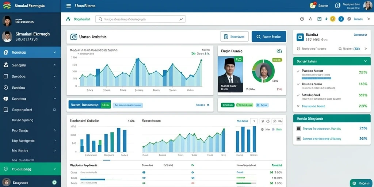Select the light green pill filter

pyautogui.click(x=244, y=105)
